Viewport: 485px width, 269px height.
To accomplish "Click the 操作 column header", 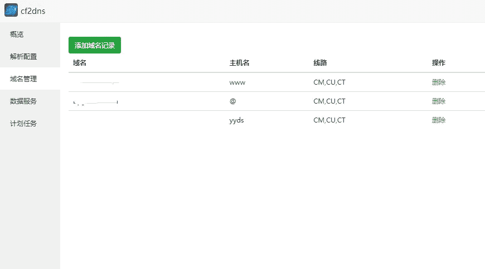I will click(439, 63).
